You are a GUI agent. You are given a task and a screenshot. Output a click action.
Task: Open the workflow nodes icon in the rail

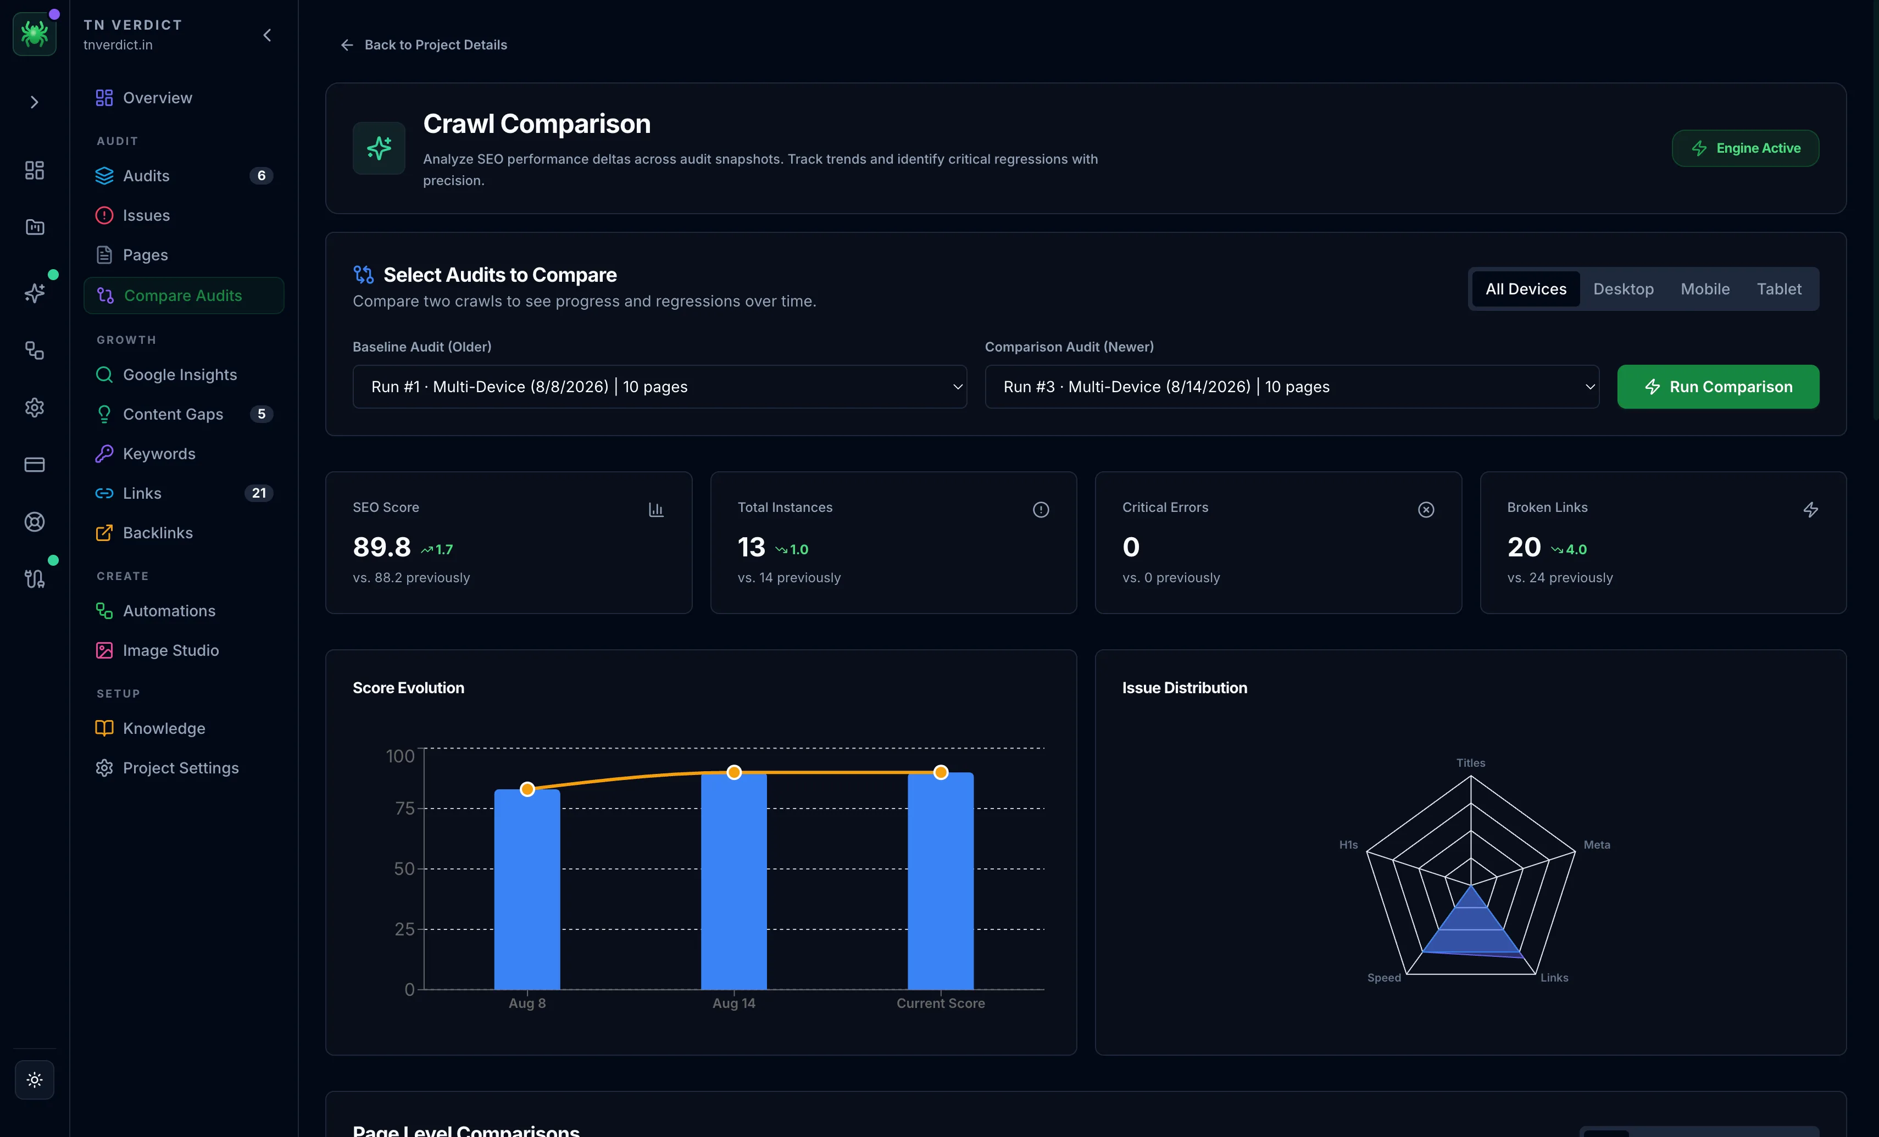click(34, 351)
